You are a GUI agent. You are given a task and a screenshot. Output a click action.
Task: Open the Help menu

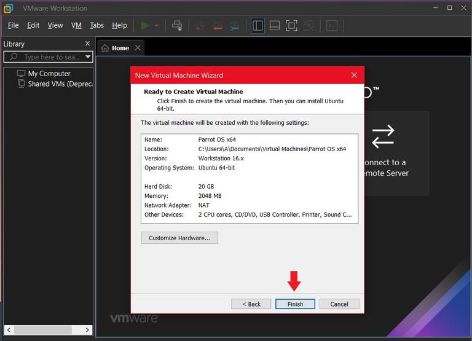coord(119,25)
